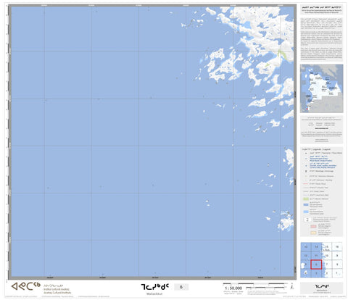Click the red location marker on inset map
This screenshot has height=300, width=348.
(307, 109)
